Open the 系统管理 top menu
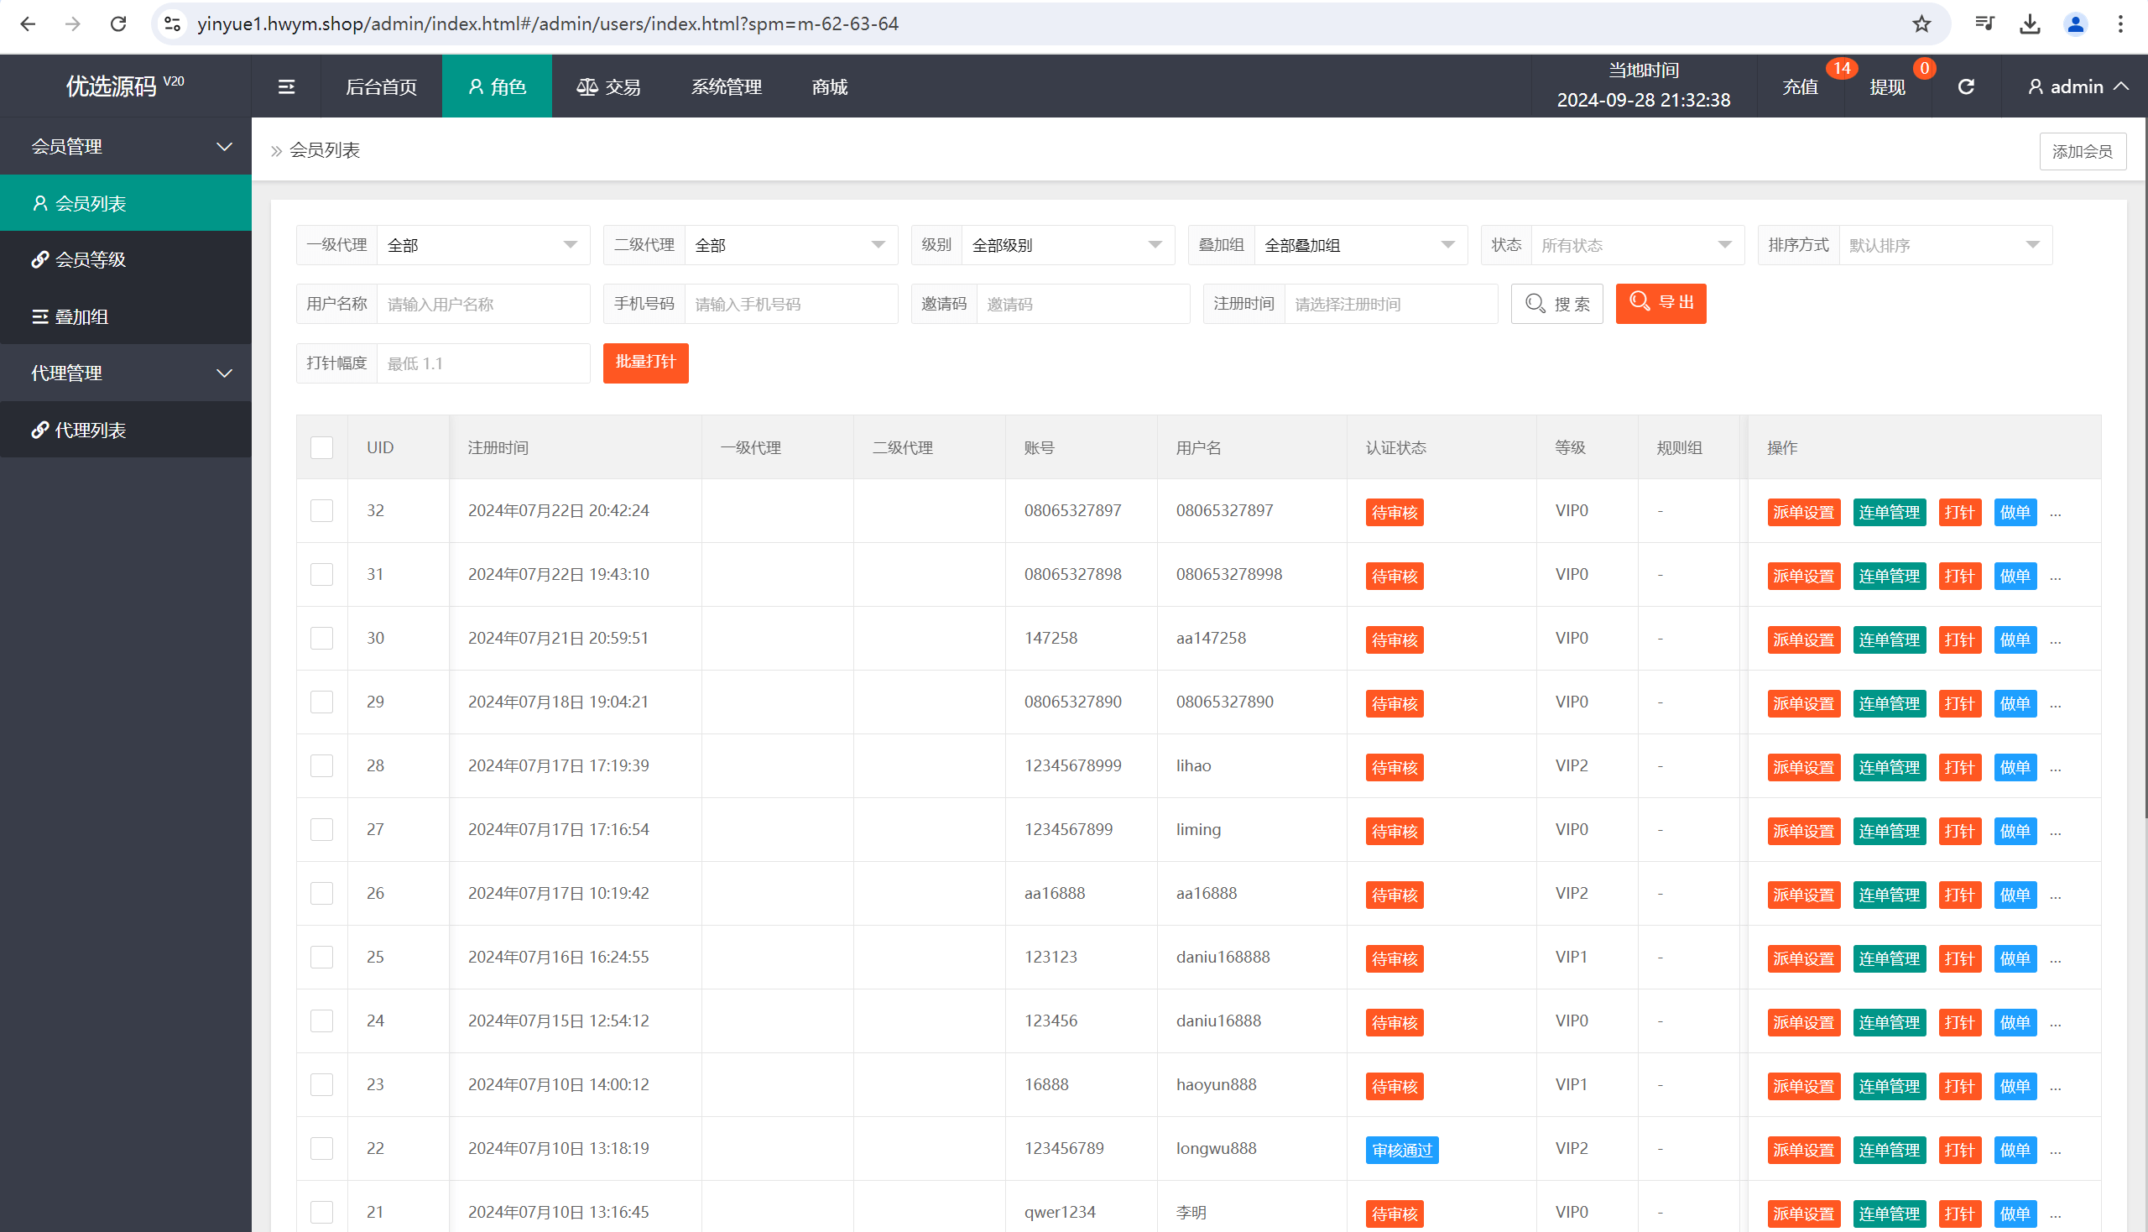The width and height of the screenshot is (2148, 1232). pos(726,86)
